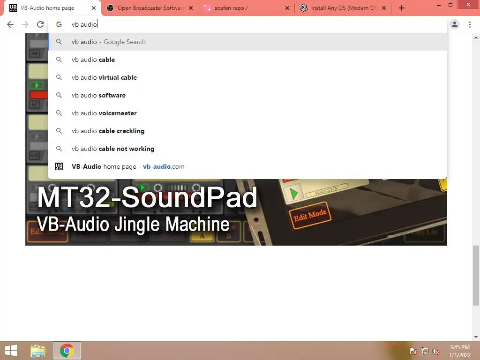Image resolution: width=480 pixels, height=360 pixels.
Task: Click the scrollbar down arrow
Action: click(x=476, y=337)
